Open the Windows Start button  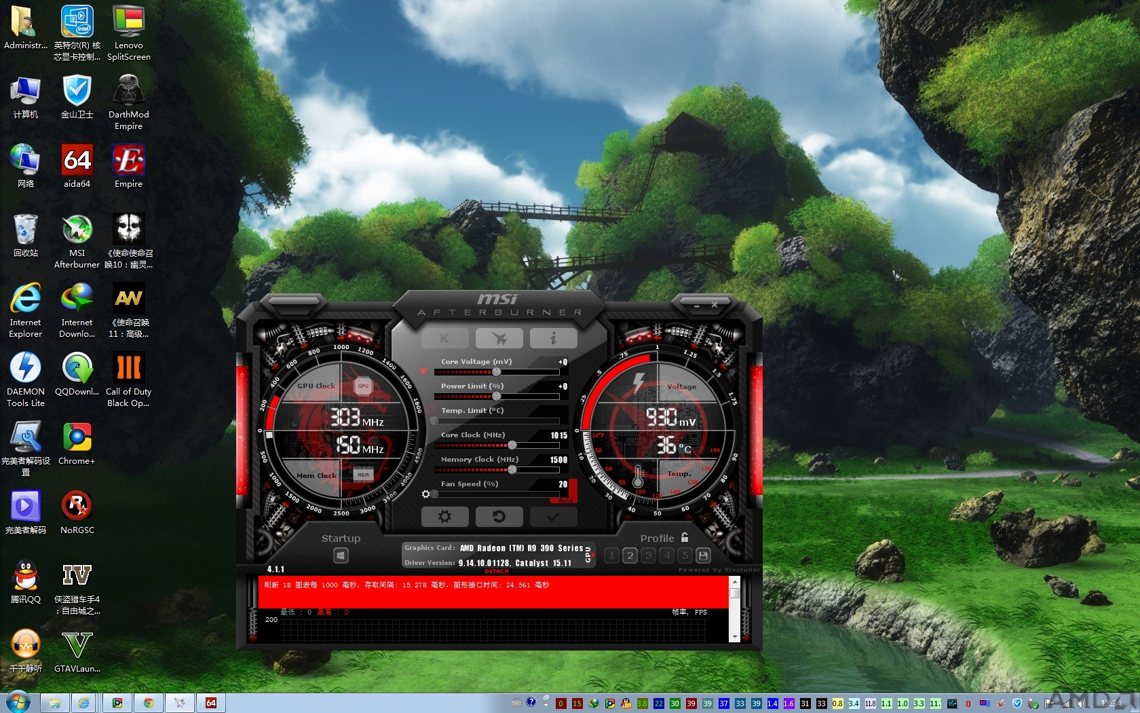coord(17,702)
